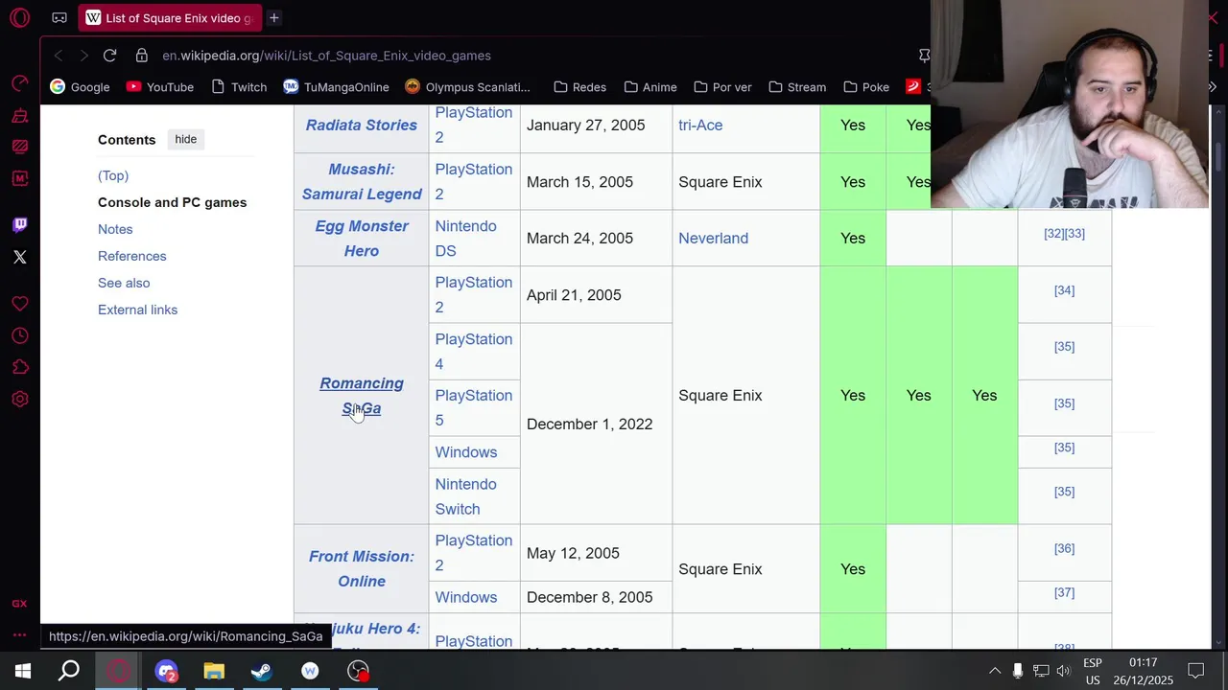Open GX Cleaner icon in sidebar
This screenshot has height=690, width=1228.
[x=19, y=115]
